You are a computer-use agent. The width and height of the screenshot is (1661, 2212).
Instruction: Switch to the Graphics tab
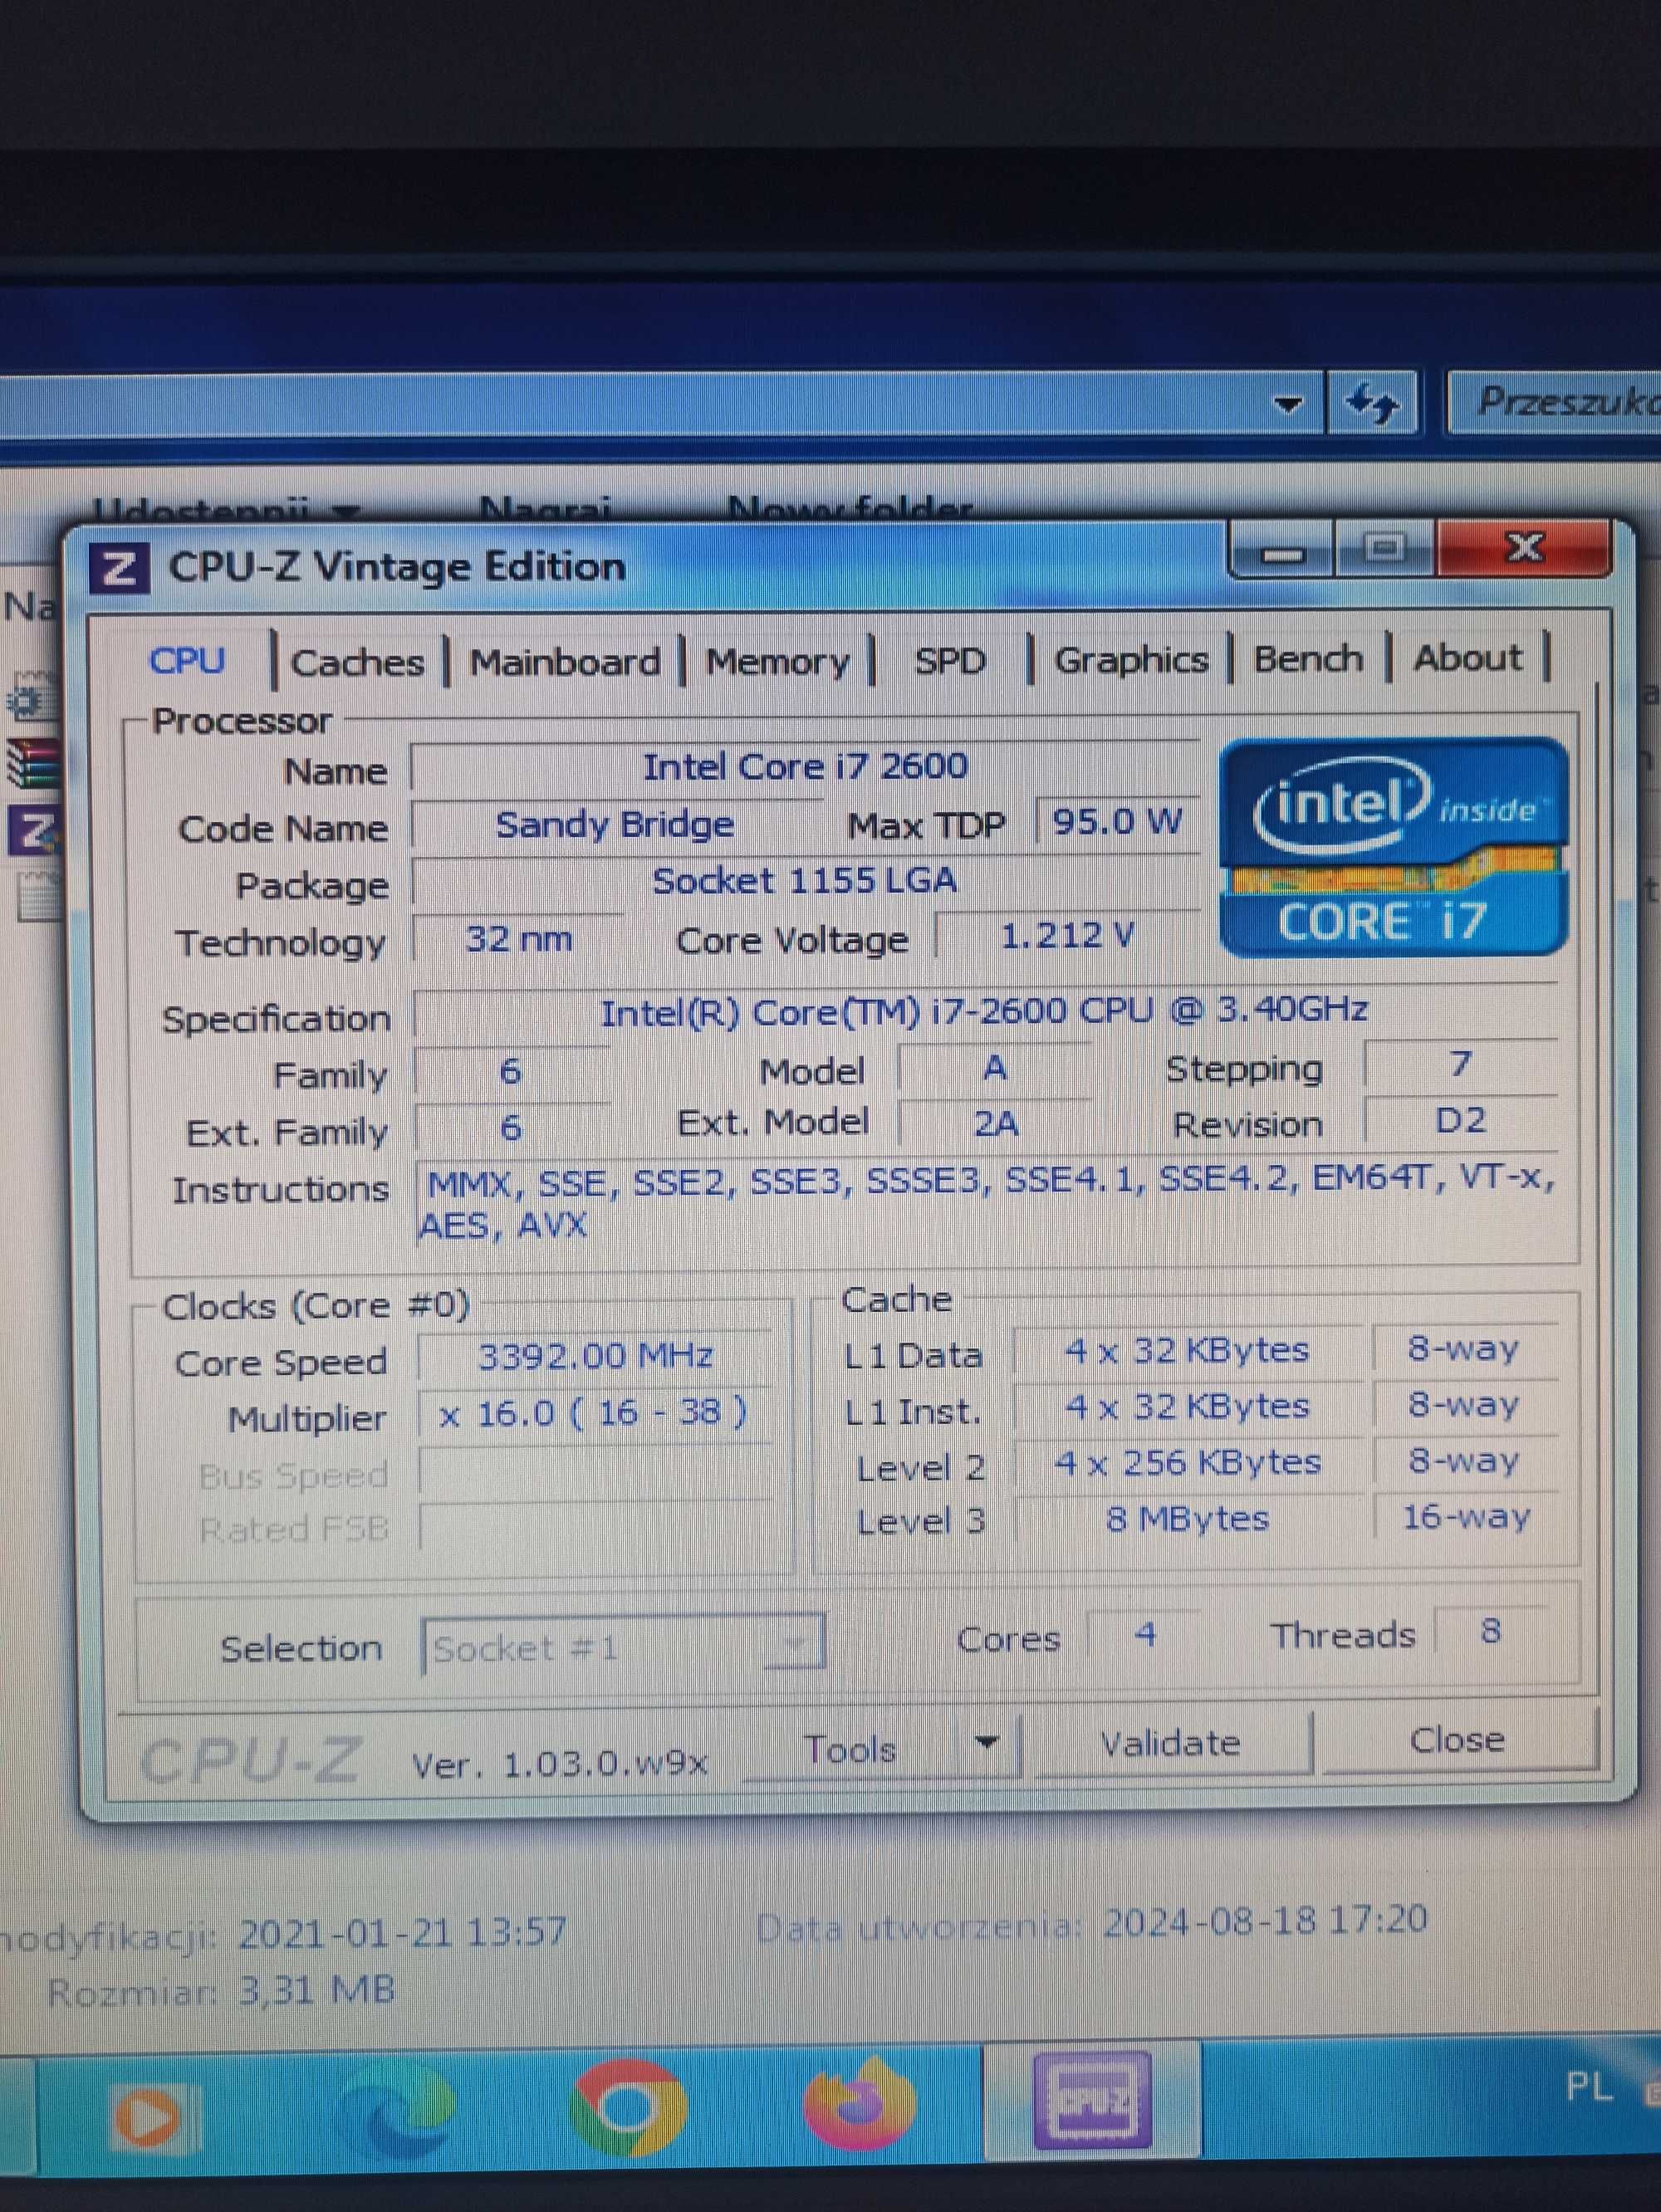pyautogui.click(x=1131, y=660)
